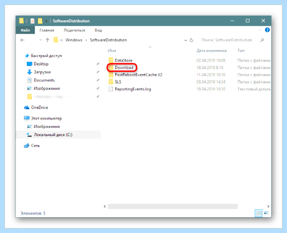Image resolution: width=287 pixels, height=233 pixels.
Task: Sort by the Имя column header
Action: [x=112, y=51]
